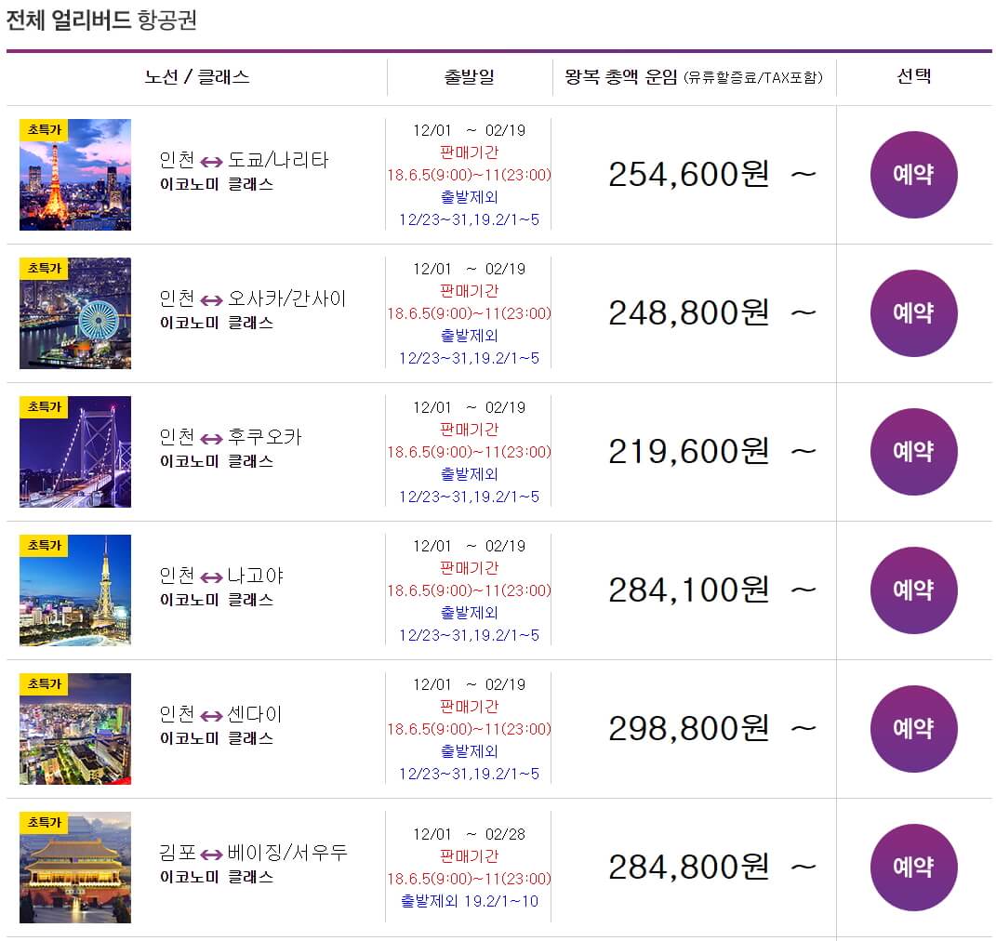Click the round-trip arrow icon beside 후쿠오카
996x941 pixels.
pos(211,438)
